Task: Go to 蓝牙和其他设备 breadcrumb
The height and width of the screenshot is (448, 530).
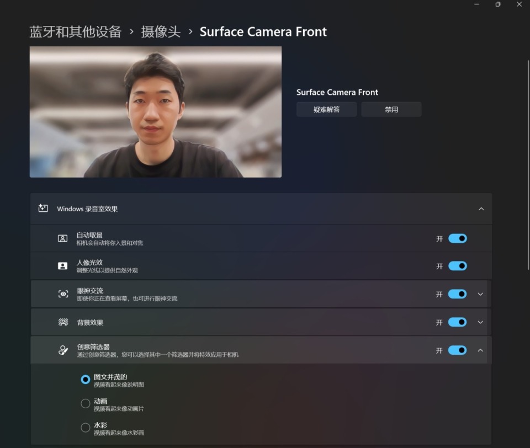Action: click(75, 31)
